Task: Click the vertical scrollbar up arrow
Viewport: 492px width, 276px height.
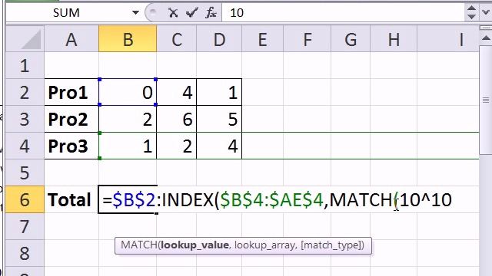Action: coord(486,38)
